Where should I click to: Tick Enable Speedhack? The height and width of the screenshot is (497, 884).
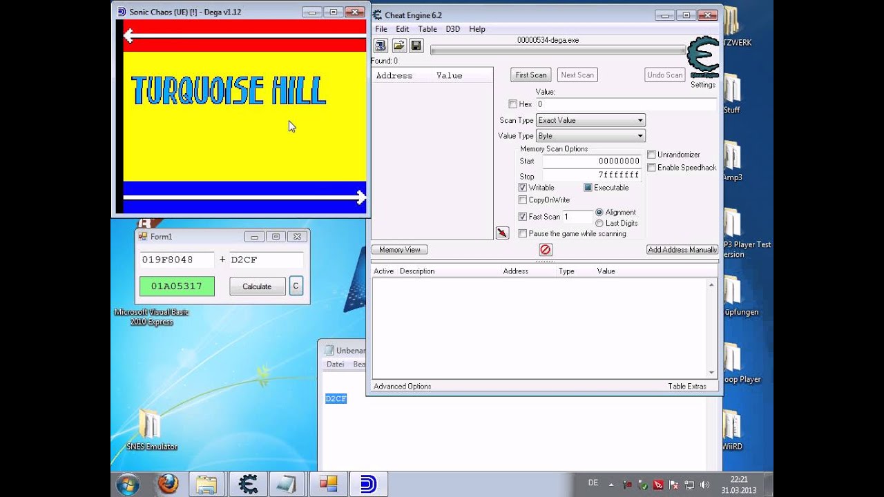click(651, 168)
